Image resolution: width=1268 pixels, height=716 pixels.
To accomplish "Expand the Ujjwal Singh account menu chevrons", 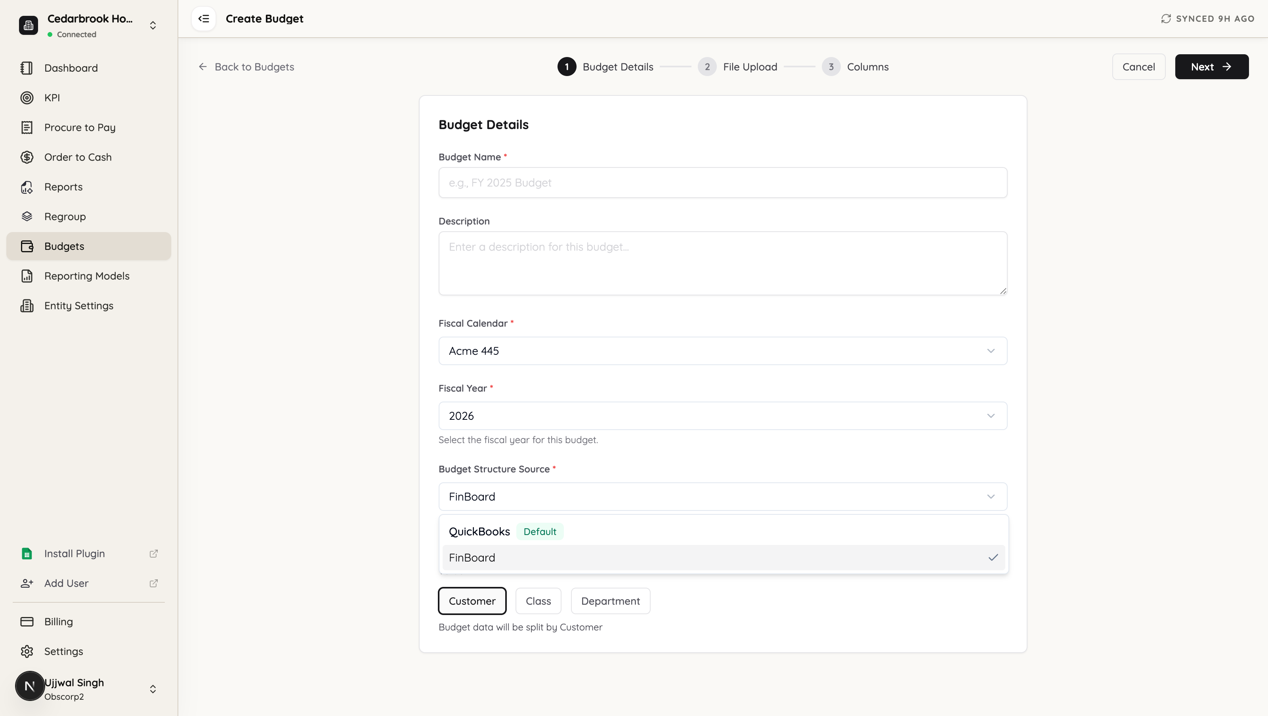I will point(153,689).
